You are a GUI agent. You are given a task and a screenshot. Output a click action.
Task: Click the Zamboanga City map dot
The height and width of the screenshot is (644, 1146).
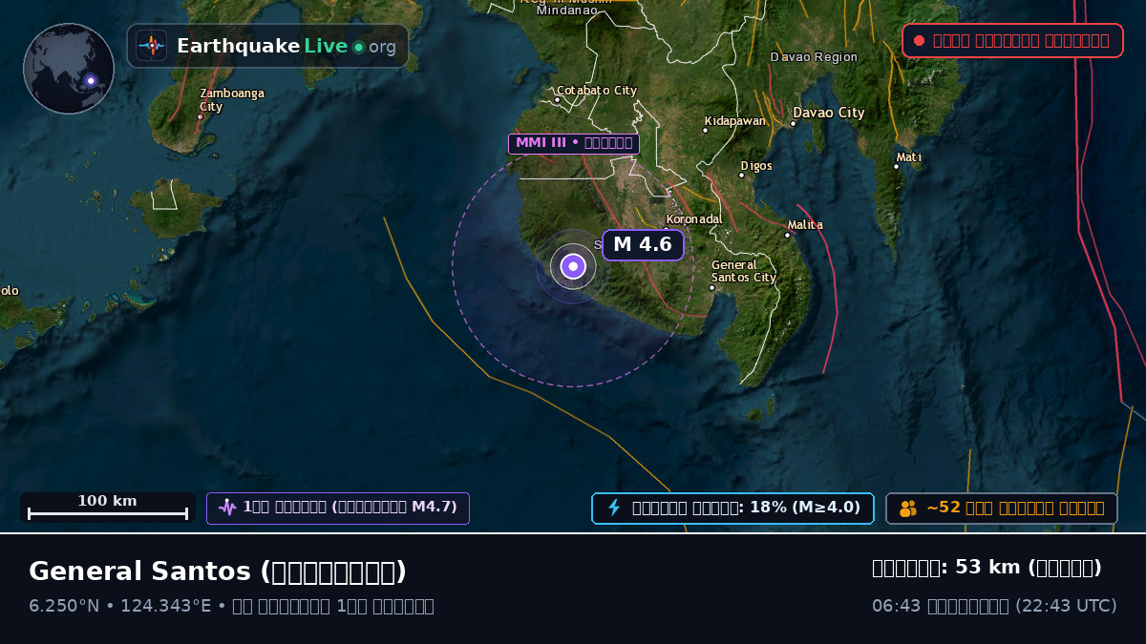point(200,116)
